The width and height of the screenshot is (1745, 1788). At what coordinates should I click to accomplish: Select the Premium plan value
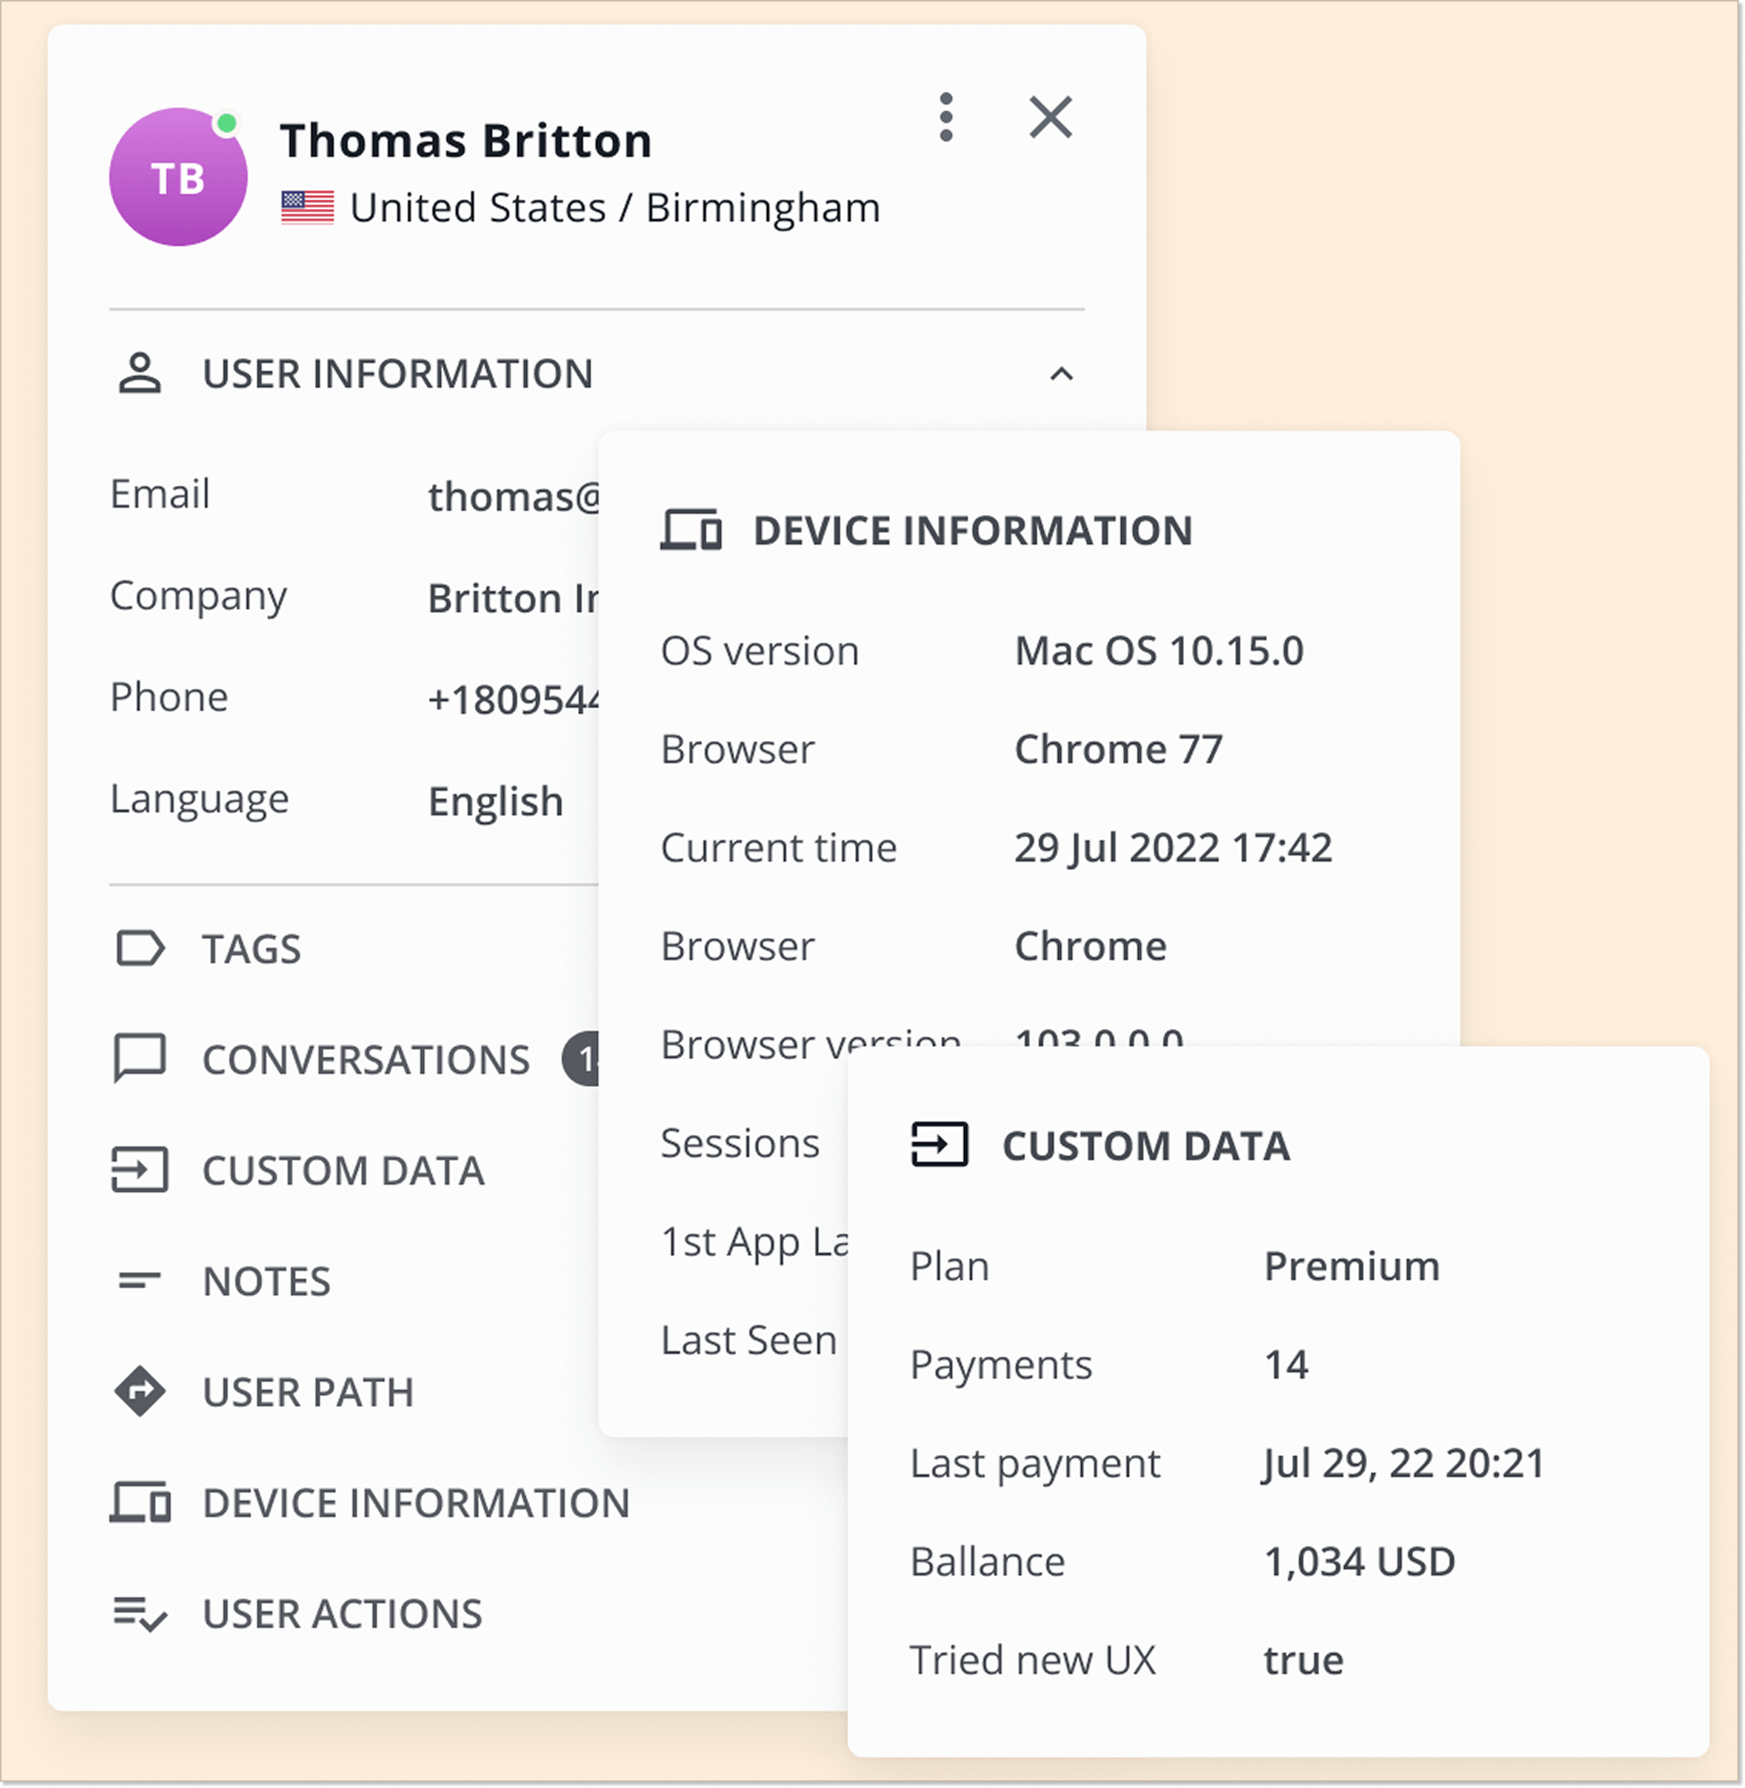tap(1351, 1266)
